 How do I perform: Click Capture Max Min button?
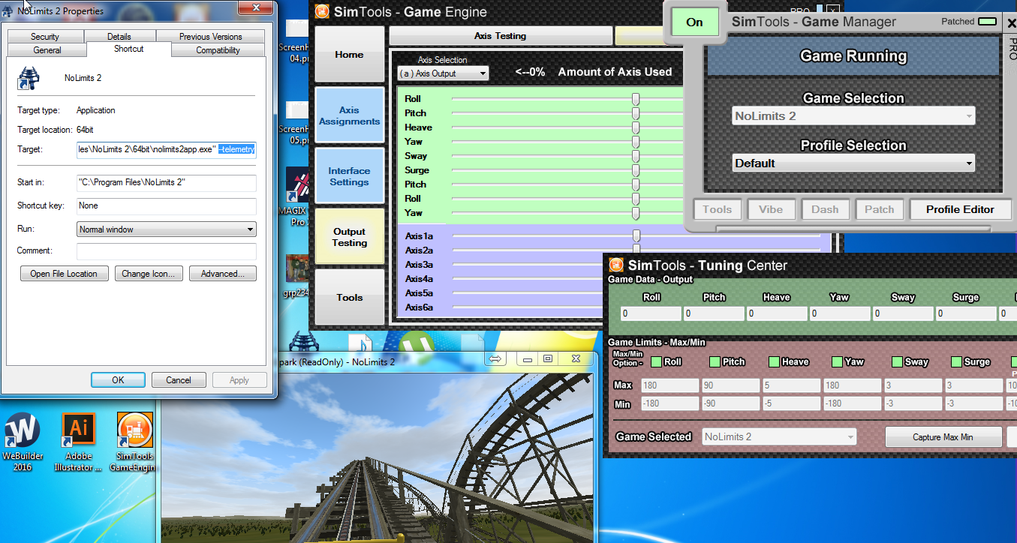pyautogui.click(x=943, y=436)
